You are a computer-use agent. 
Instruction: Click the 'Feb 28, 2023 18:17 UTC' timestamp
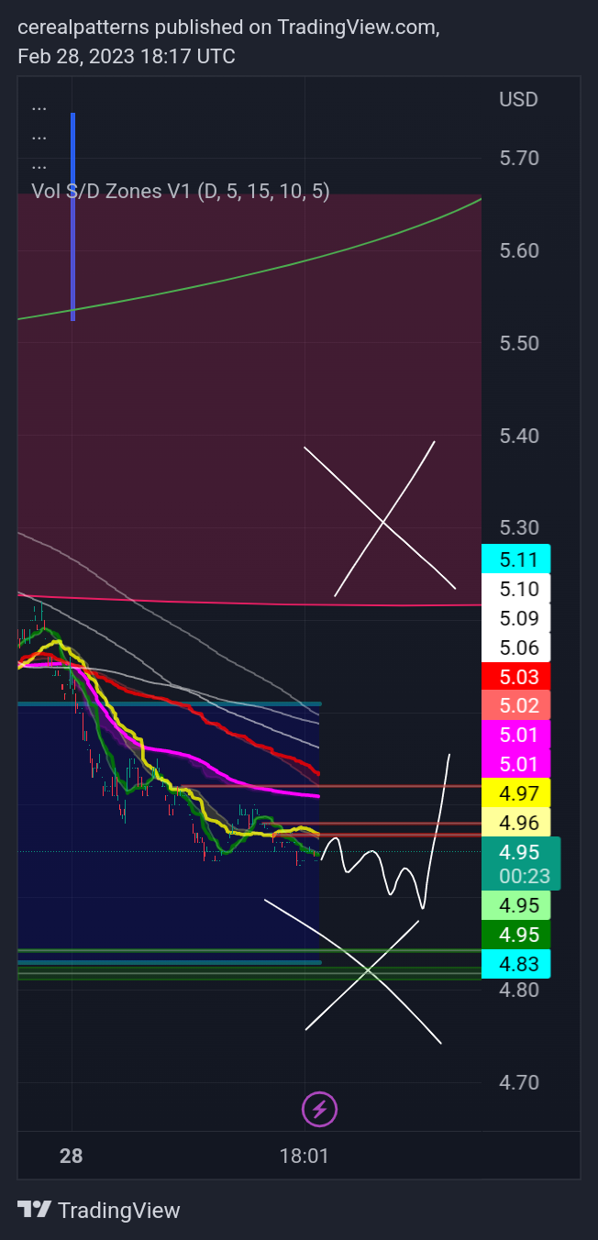[127, 57]
